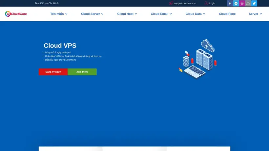Click Test DC Ho Chi Minh link
This screenshot has width=269, height=151.
(47, 3)
